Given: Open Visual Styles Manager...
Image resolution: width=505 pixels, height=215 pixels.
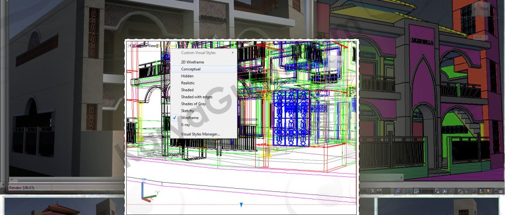Looking at the screenshot, I should click(204, 134).
